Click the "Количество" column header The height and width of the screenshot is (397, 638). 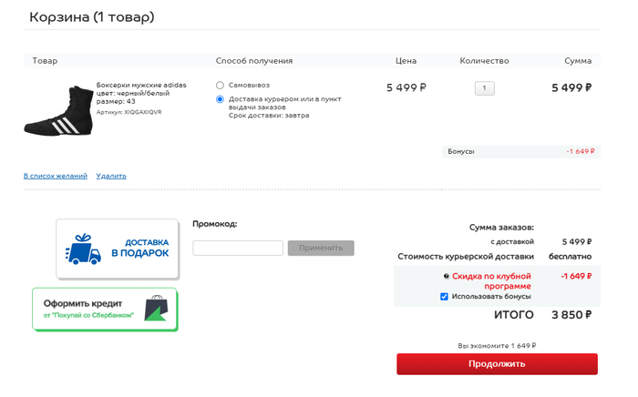(x=484, y=61)
